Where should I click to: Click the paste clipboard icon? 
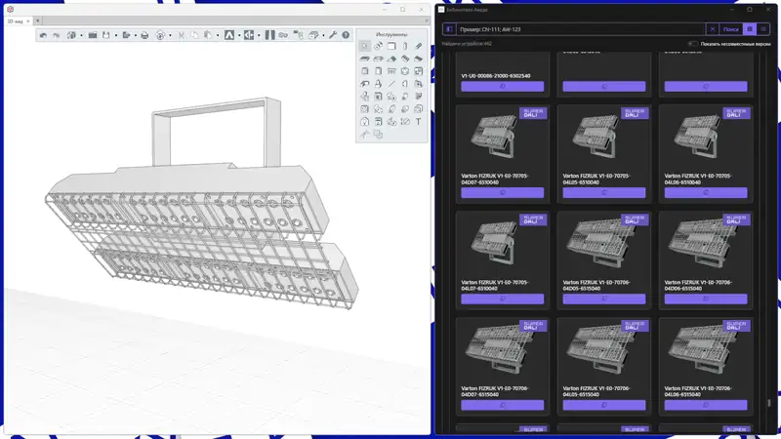pos(208,35)
